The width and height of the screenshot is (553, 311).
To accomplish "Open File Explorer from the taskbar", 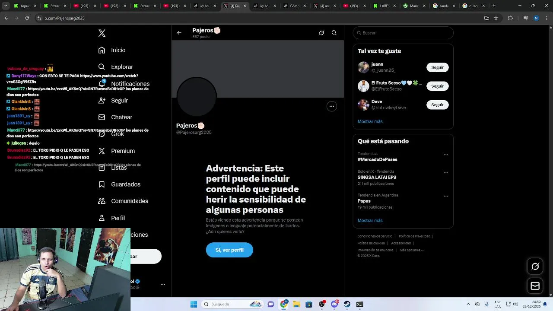I will pos(296,304).
